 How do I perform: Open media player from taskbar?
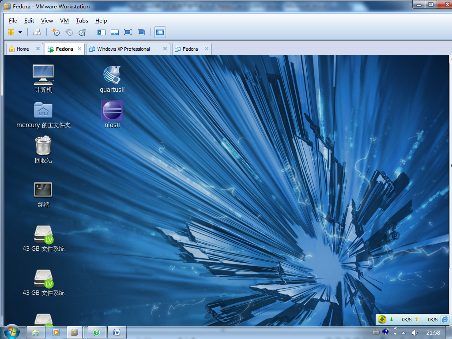[56, 332]
